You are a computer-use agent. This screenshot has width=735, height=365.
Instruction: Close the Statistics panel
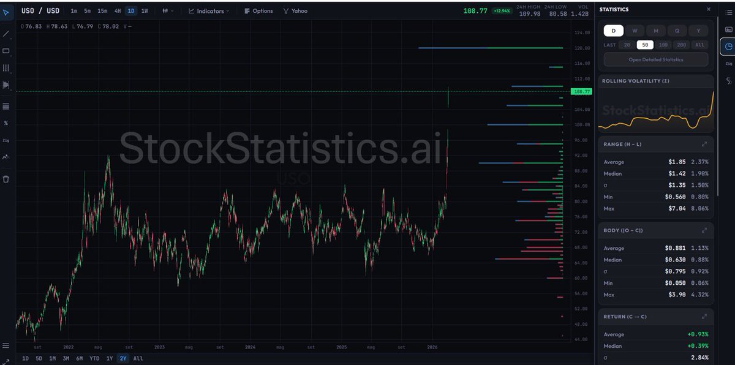coord(709,10)
